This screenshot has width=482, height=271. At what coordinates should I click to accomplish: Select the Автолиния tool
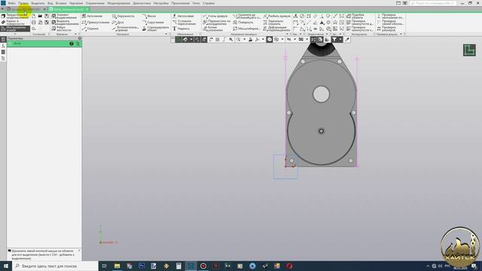92,16
